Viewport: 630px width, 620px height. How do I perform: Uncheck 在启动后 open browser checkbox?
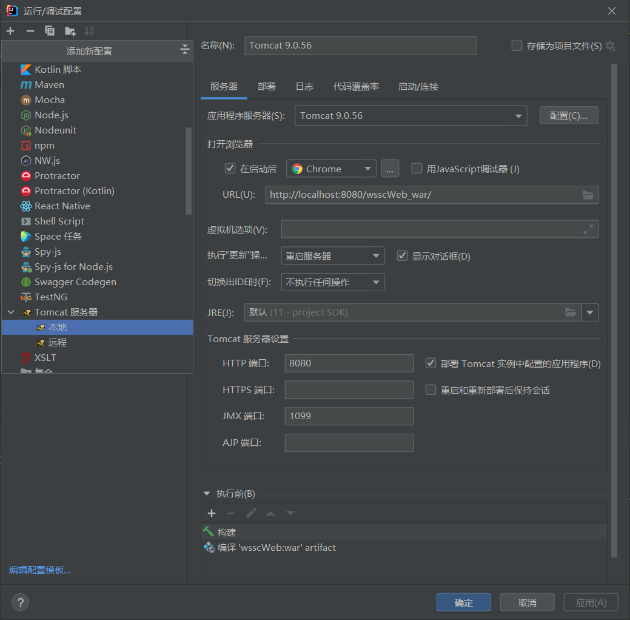point(230,169)
